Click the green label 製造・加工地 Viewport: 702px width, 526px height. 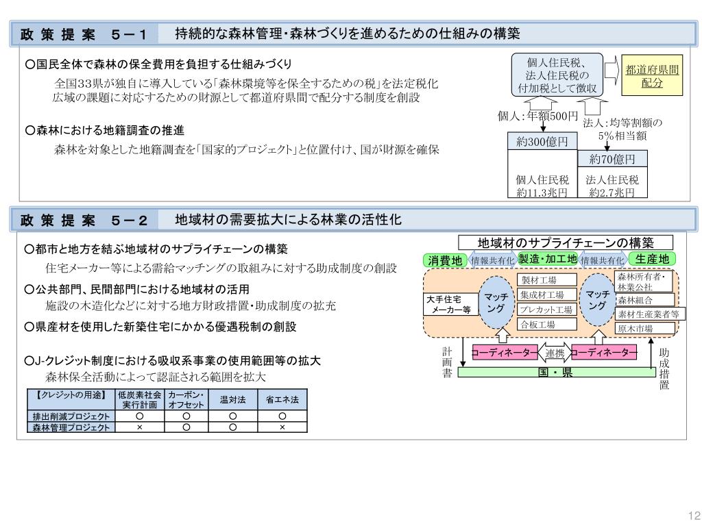[548, 258]
